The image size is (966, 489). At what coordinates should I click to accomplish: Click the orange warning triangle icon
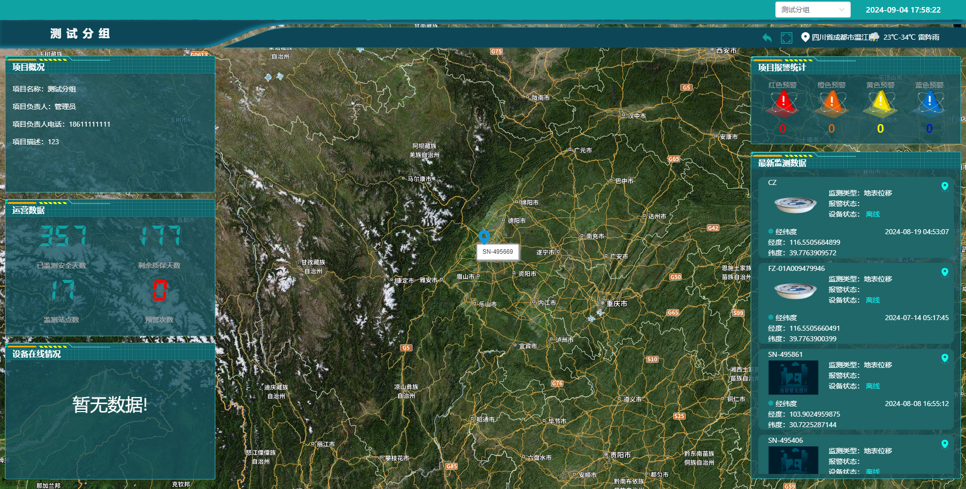point(832,103)
